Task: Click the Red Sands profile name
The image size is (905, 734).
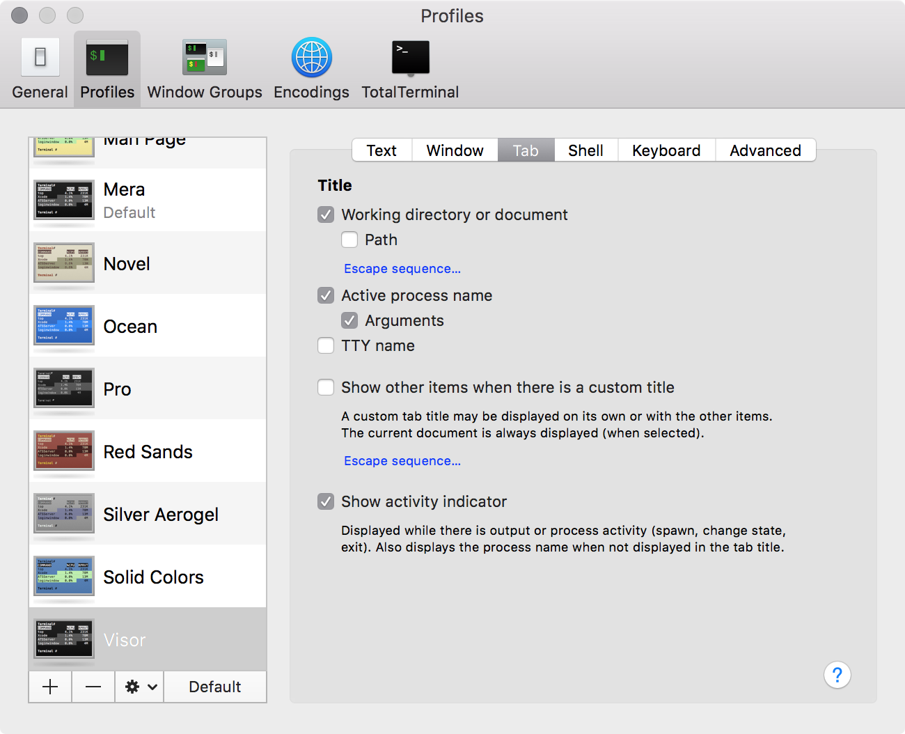Action: tap(148, 452)
